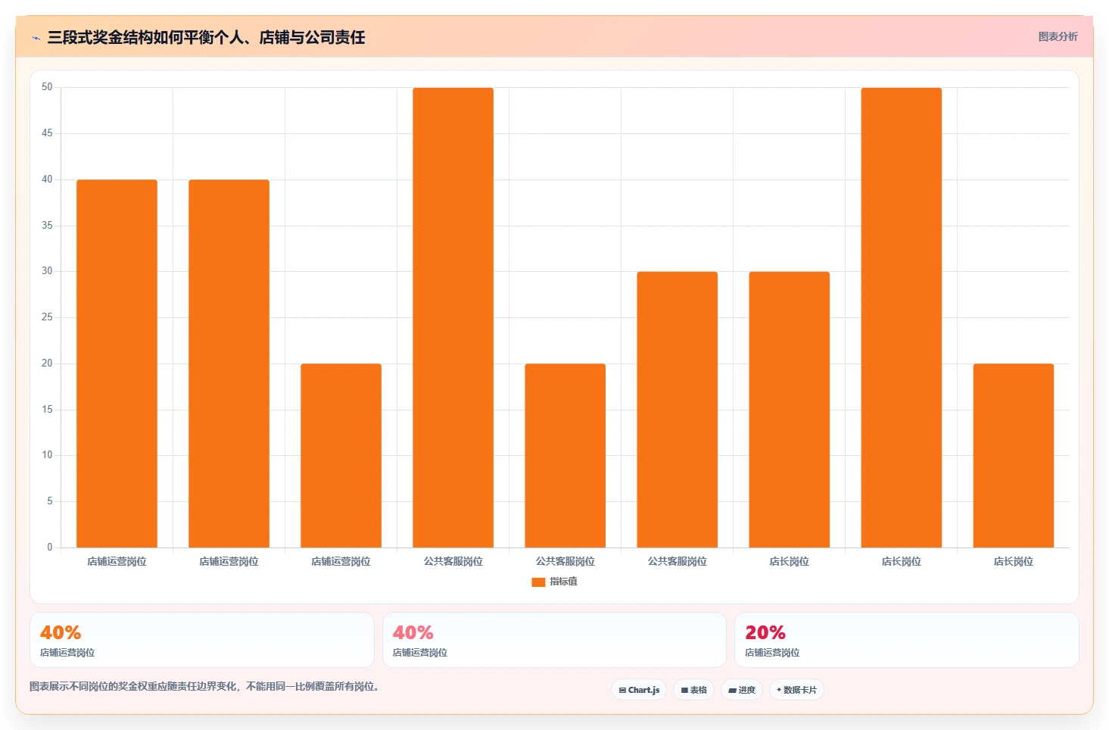Select the 店长岗位 bar reaching 50
The height and width of the screenshot is (730, 1109).
(x=901, y=317)
